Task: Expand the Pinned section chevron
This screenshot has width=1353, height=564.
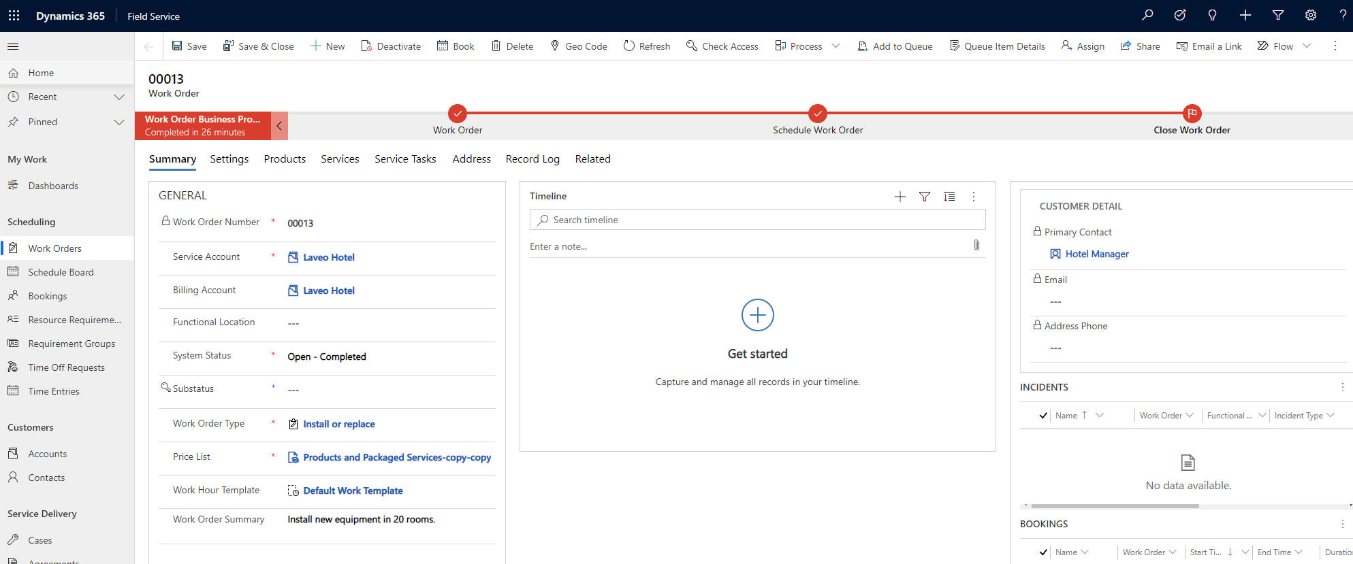Action: [x=119, y=122]
